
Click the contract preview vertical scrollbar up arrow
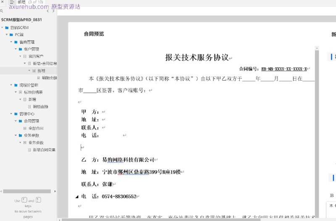317,48
